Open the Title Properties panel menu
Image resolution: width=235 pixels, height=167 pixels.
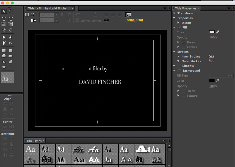228,8
